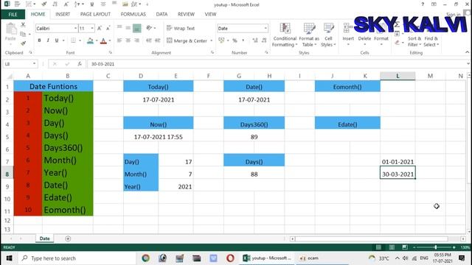Click the formula bar showing 30-03-2021
Screen dimensions: 472x265
(277, 64)
